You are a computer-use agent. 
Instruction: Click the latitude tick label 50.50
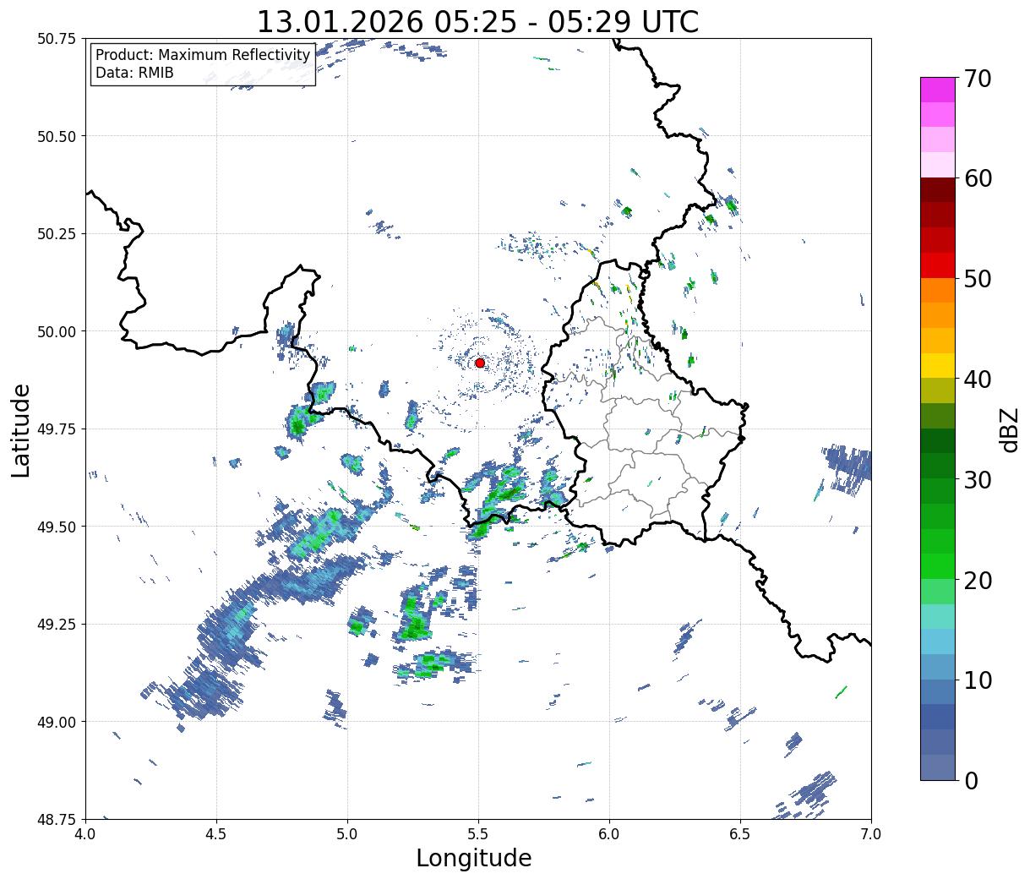tap(57, 136)
